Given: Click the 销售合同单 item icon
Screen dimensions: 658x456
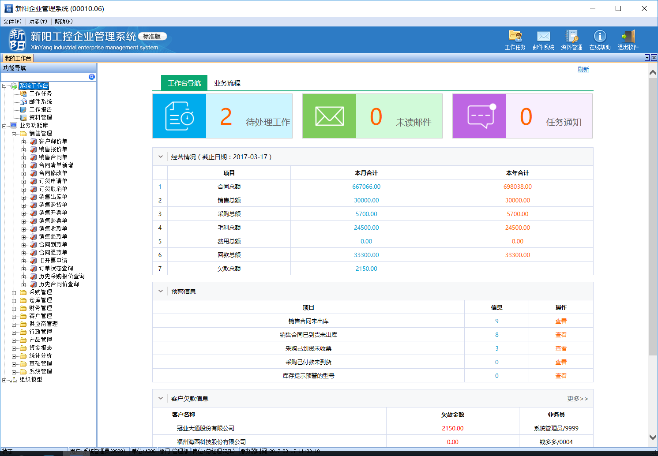Looking at the screenshot, I should [x=34, y=157].
